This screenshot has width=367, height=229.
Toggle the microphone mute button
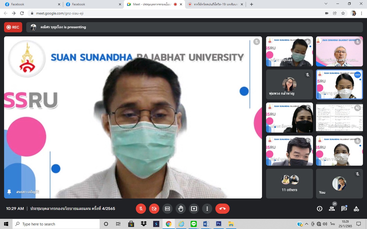pyautogui.click(x=141, y=209)
